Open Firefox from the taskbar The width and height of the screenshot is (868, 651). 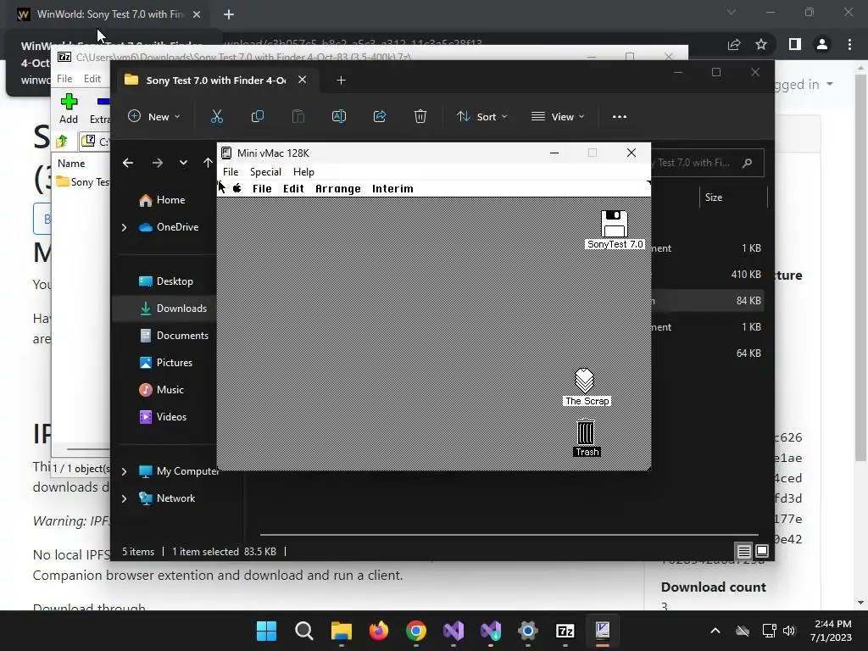pyautogui.click(x=379, y=631)
